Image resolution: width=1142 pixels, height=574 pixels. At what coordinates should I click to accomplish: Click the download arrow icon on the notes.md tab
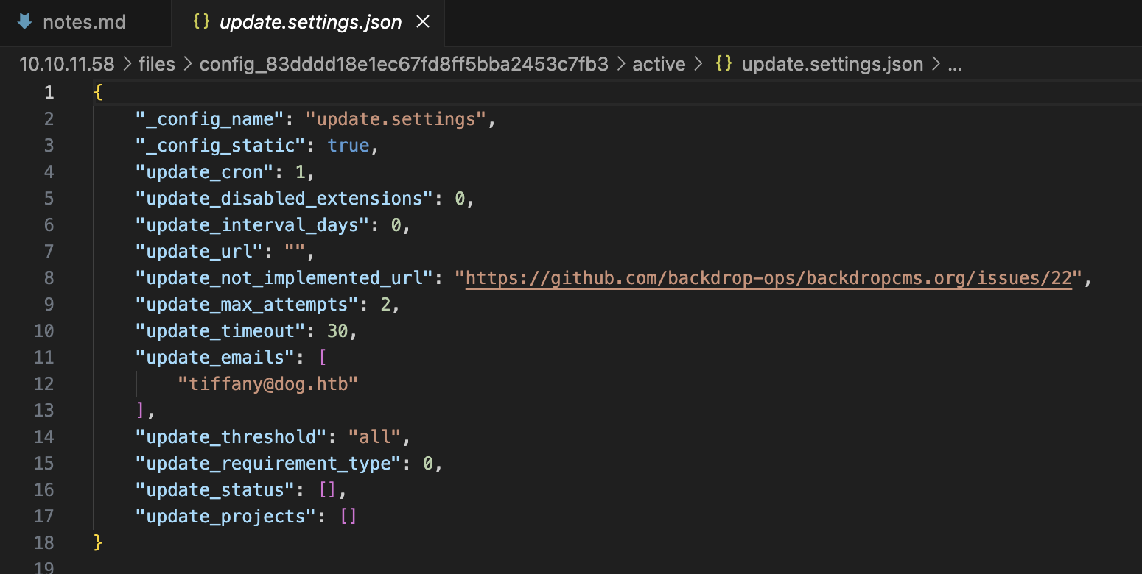(x=25, y=21)
